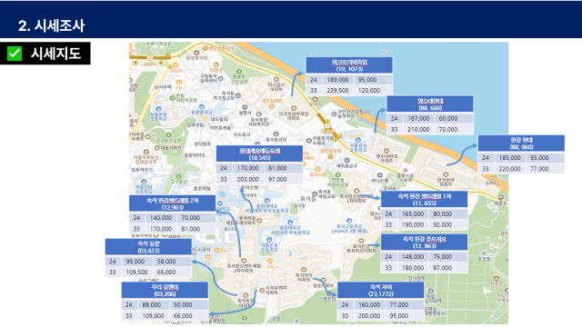
Task: Select the 아크로리버하임 price table header
Action: (x=349, y=65)
